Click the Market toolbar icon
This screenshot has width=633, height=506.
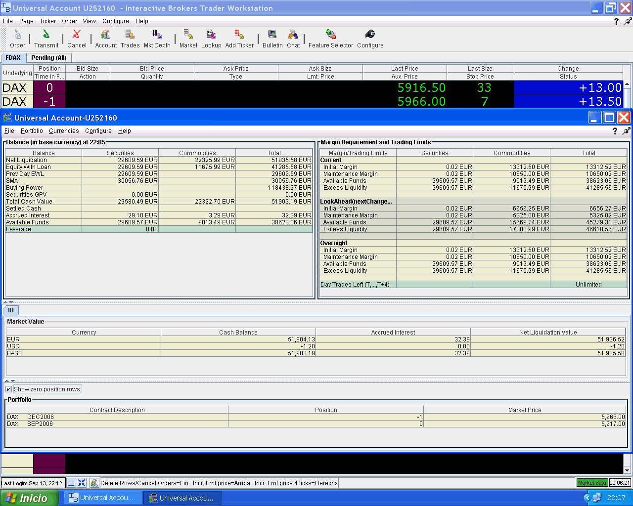[x=188, y=39]
